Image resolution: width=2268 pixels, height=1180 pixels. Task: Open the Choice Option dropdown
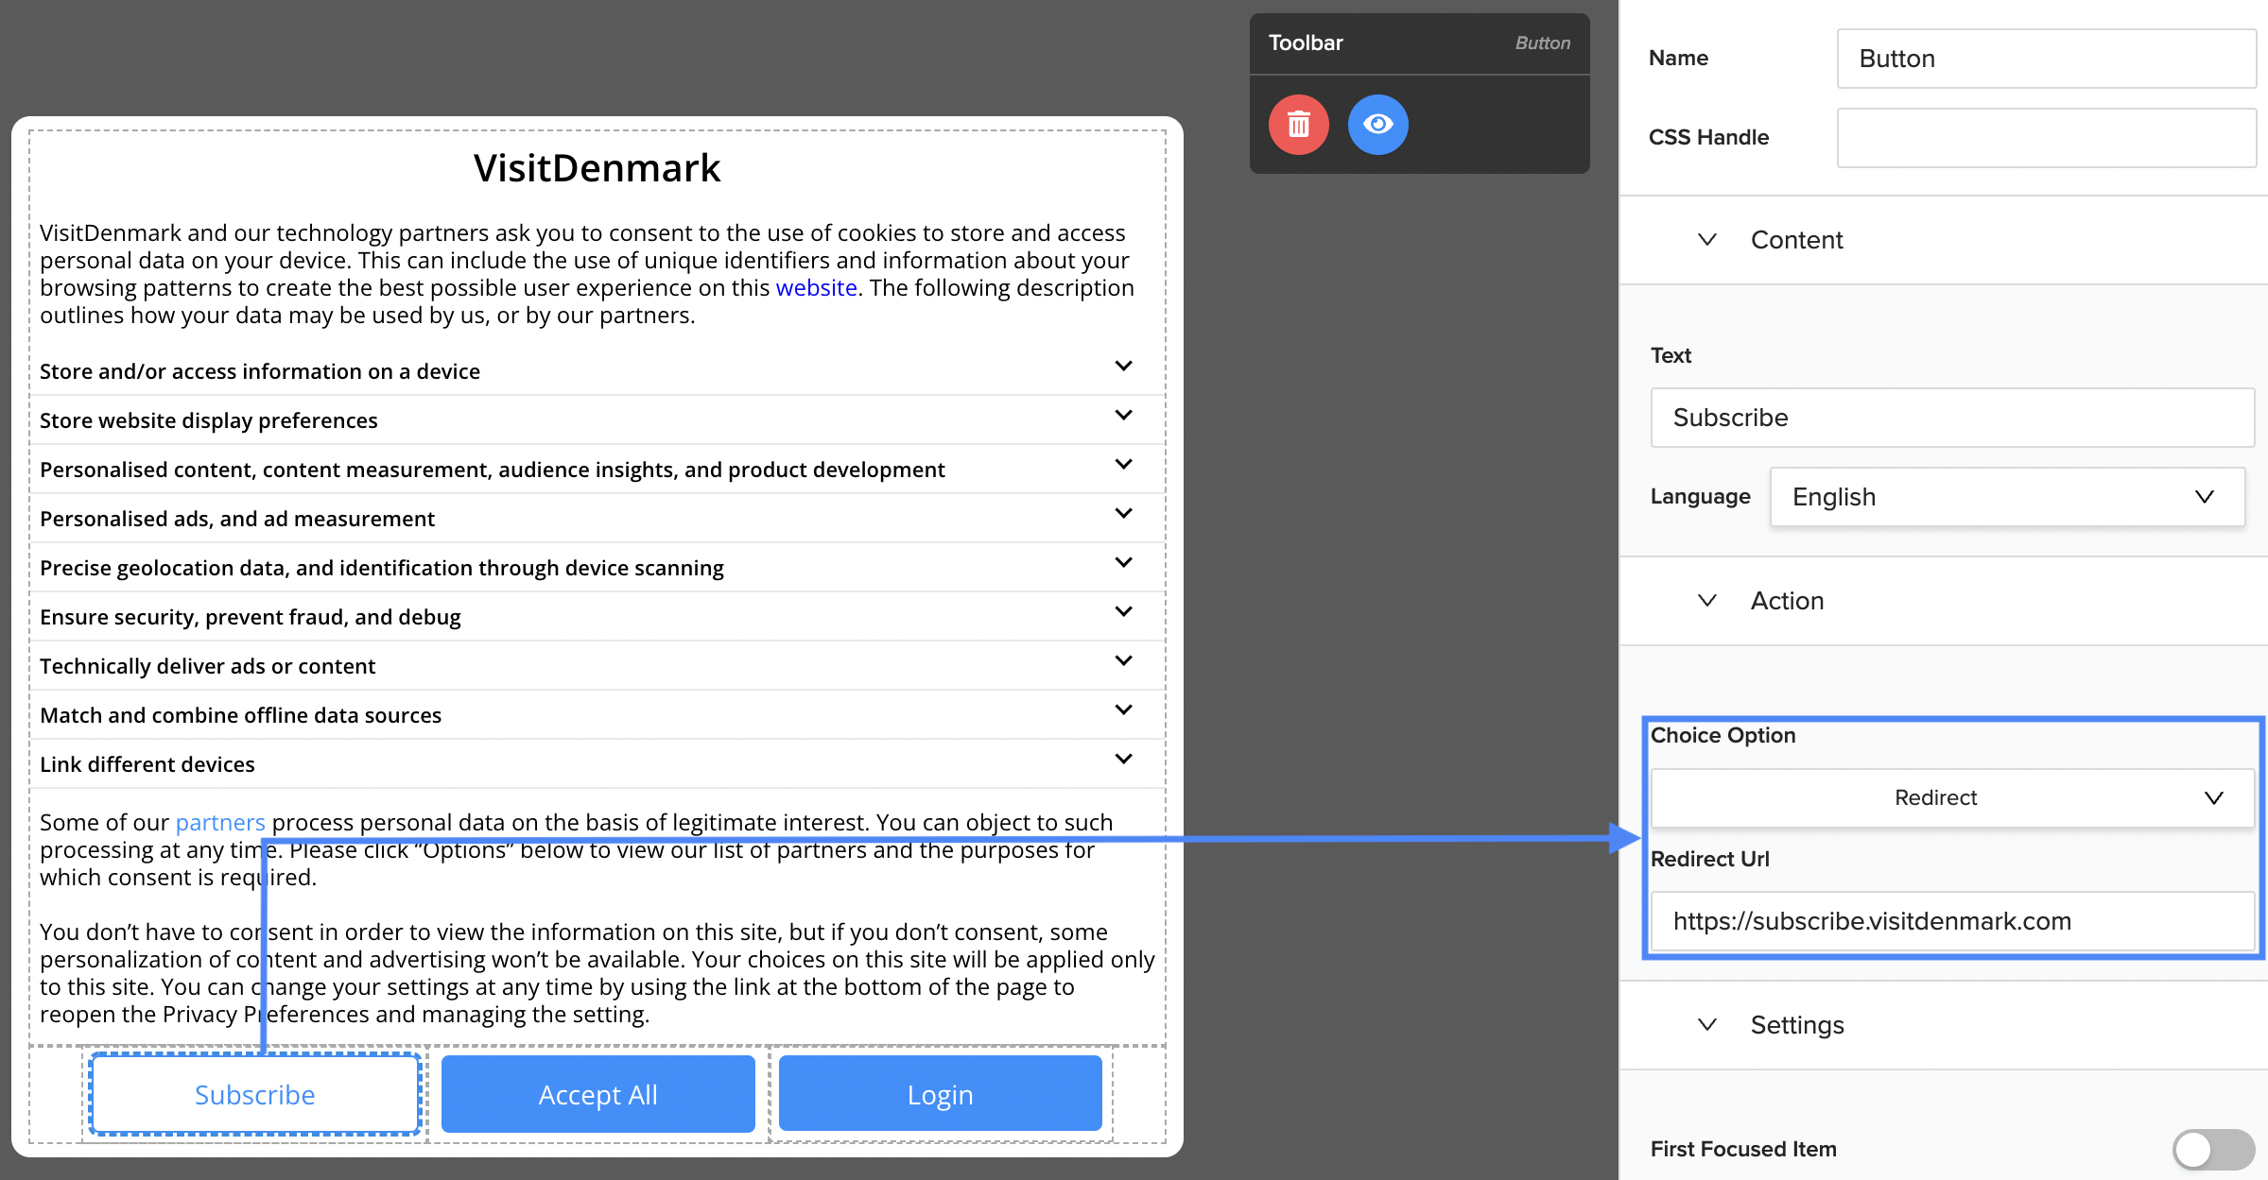[1952, 797]
